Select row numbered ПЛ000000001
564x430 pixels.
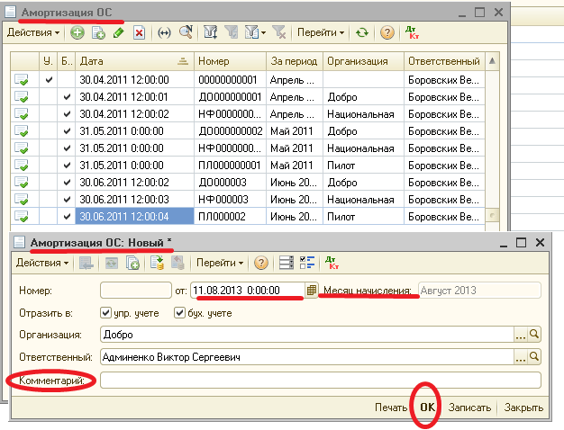(x=248, y=166)
